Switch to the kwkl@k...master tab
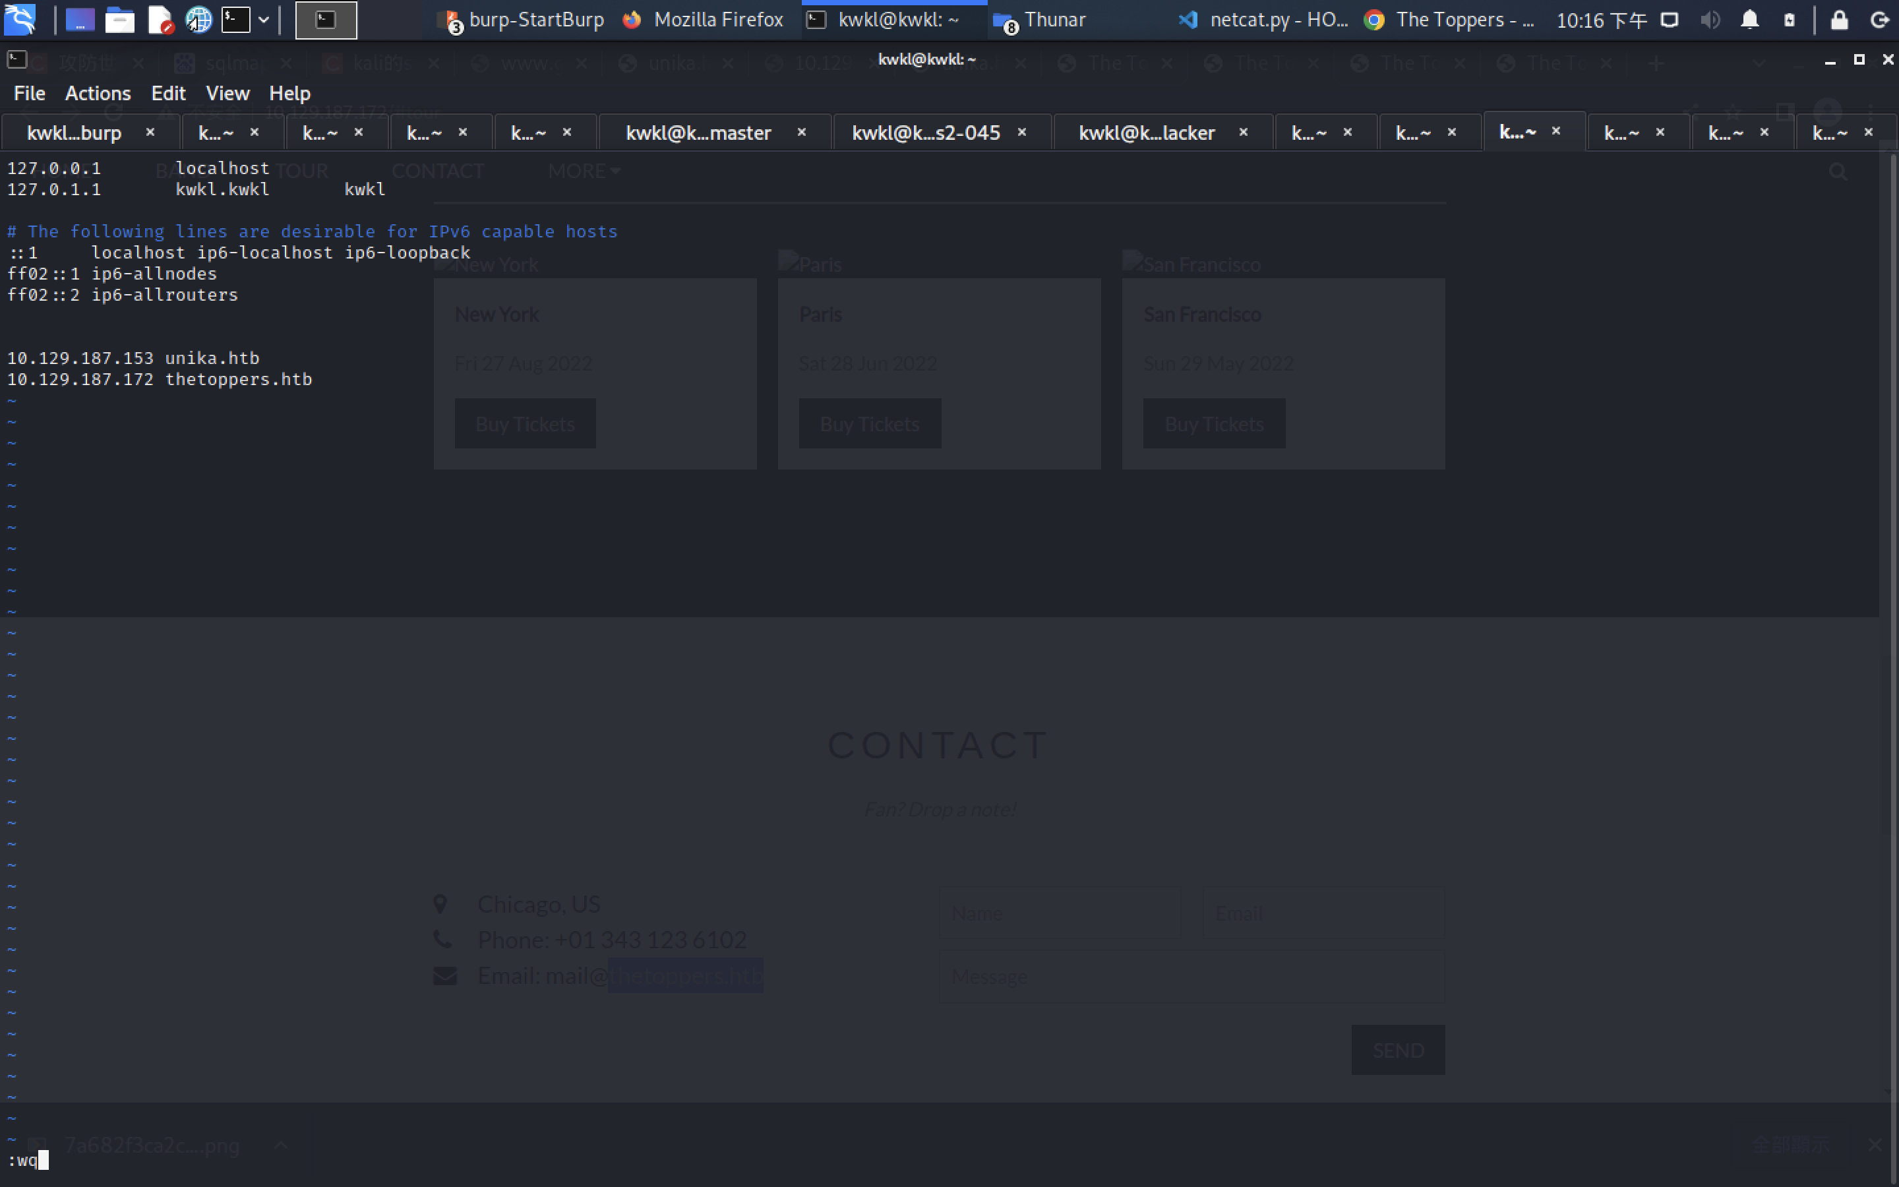1899x1187 pixels. [x=698, y=133]
